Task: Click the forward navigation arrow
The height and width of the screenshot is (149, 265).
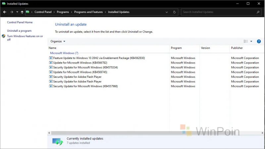Action: (12, 12)
